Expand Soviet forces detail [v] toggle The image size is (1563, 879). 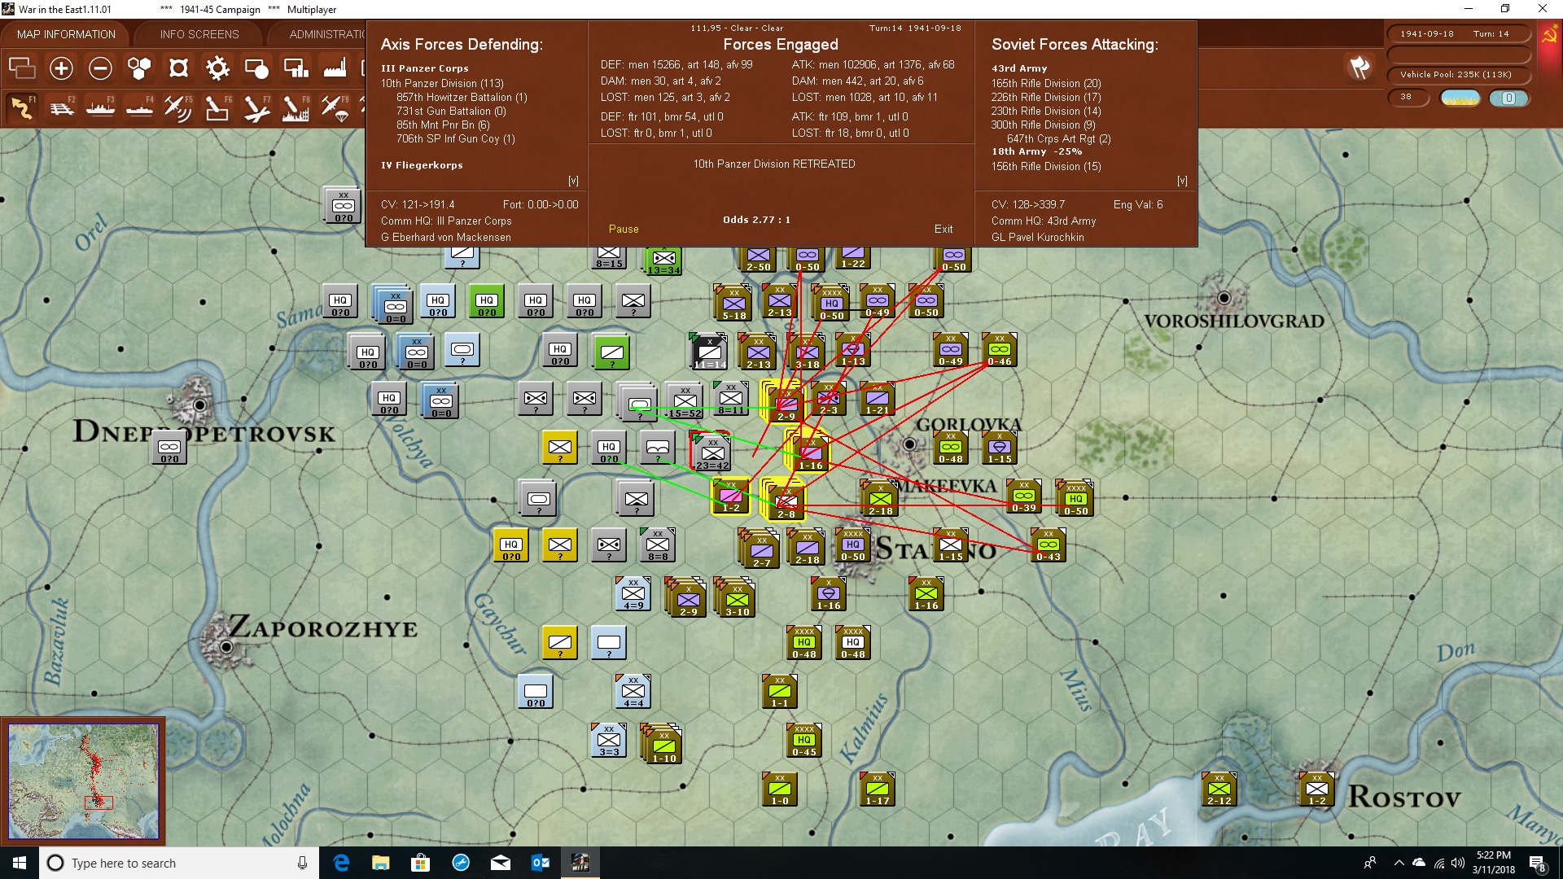1182,181
